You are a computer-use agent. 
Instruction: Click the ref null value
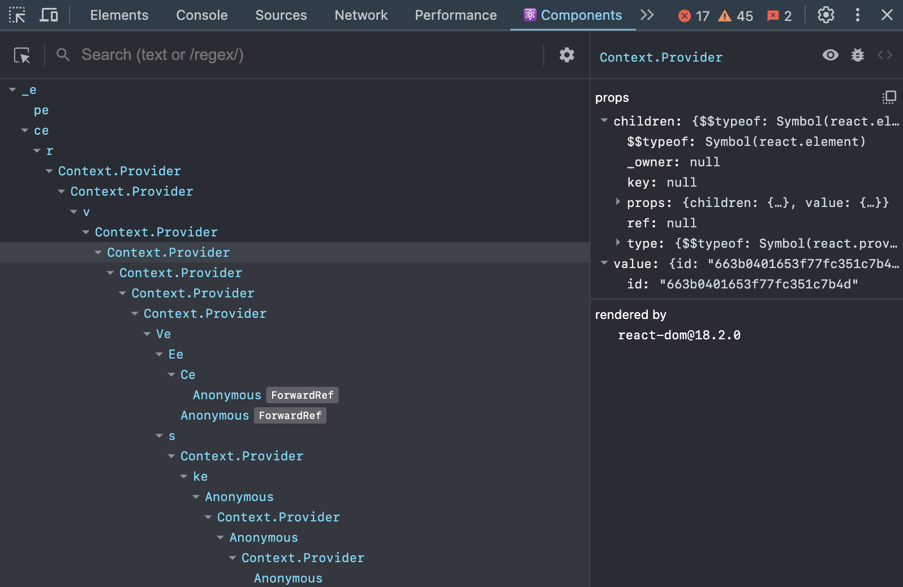click(682, 223)
